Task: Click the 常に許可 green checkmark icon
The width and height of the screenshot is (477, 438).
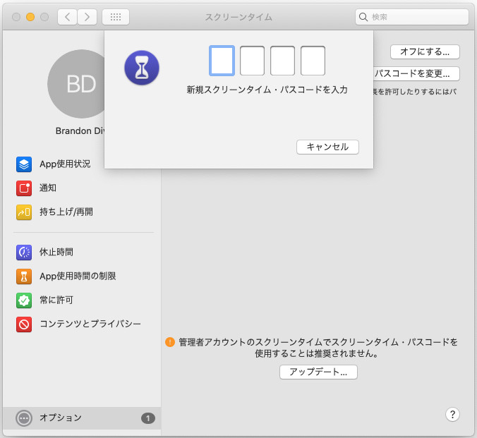Action: [24, 300]
